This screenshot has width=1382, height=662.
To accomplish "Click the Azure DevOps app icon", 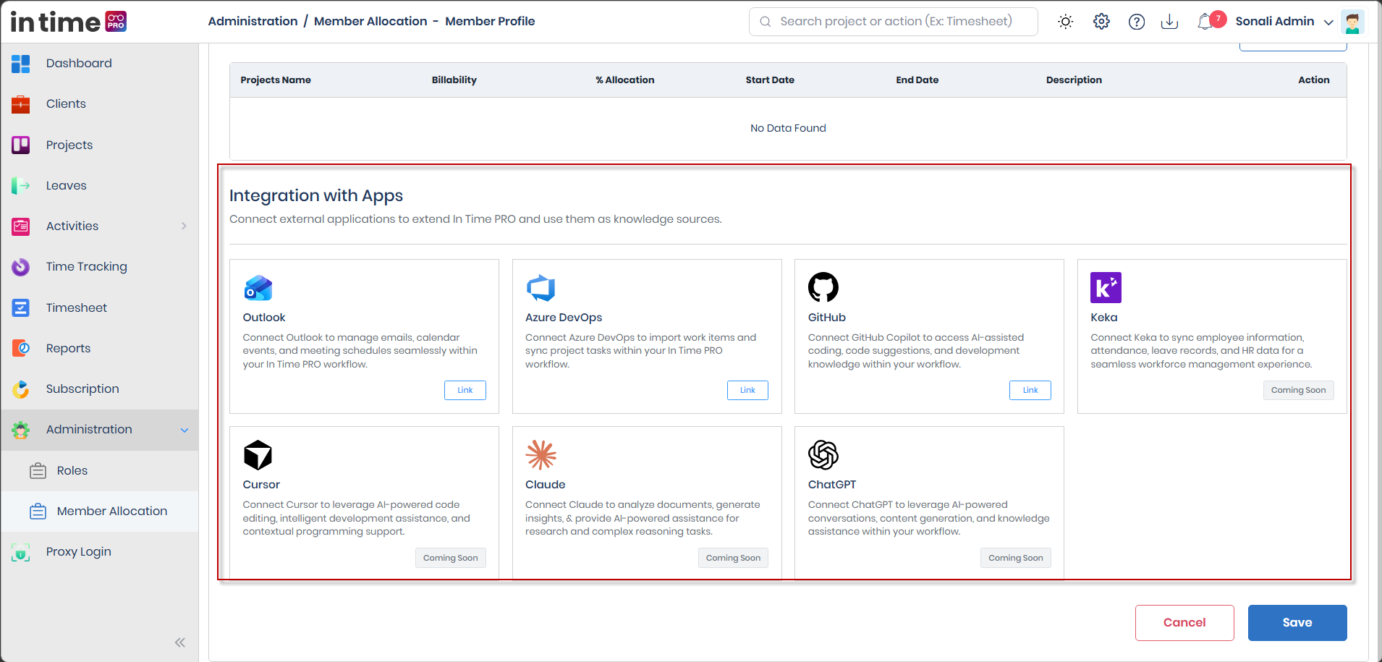I will [540, 288].
